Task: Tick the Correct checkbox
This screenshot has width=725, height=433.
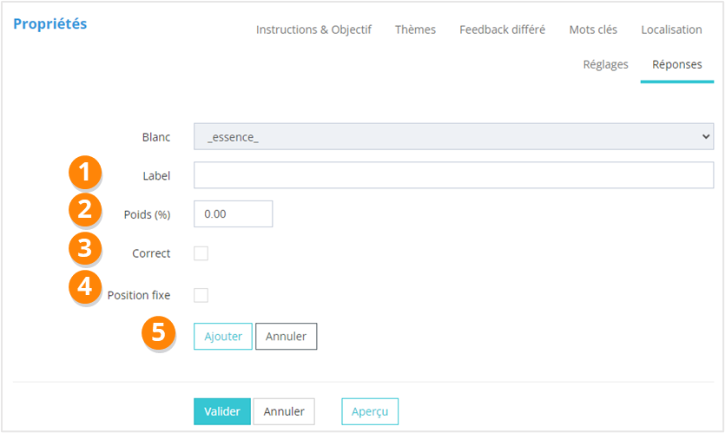Action: 201,253
